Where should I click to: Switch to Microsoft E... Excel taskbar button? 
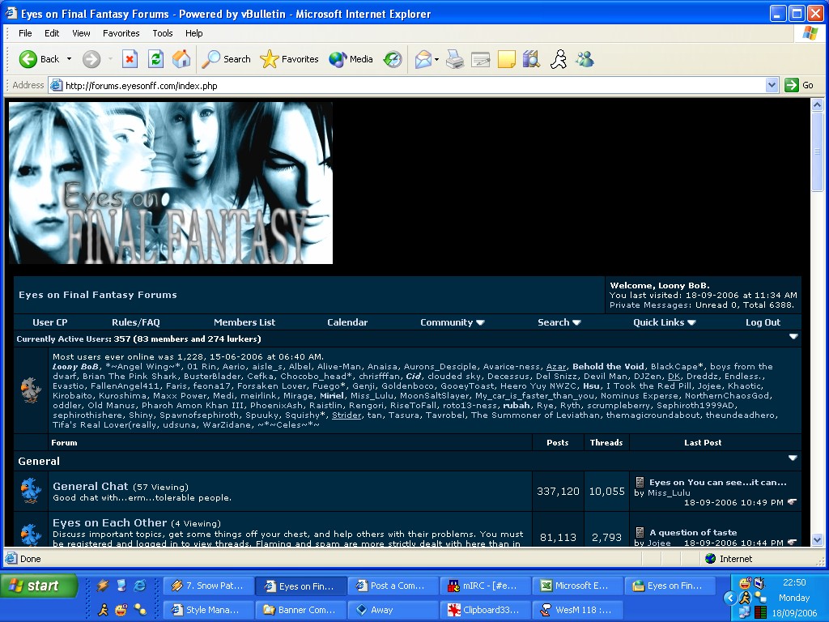pyautogui.click(x=577, y=586)
